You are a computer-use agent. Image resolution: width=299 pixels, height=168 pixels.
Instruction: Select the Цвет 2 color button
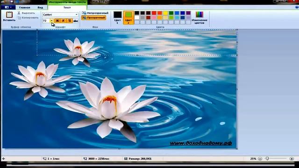click(x=128, y=18)
